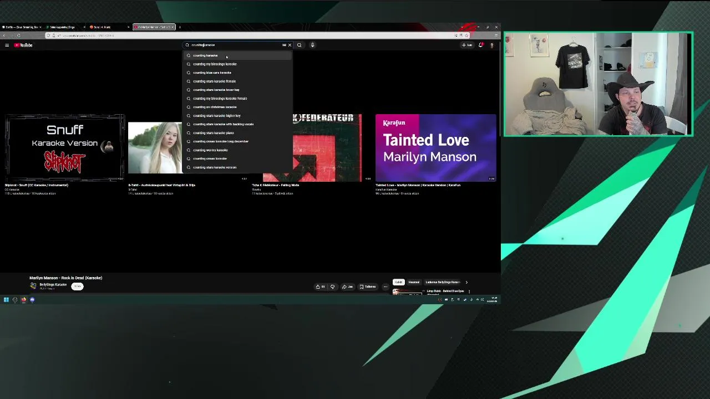The width and height of the screenshot is (710, 399).
Task: Click BellySings Karaoke channel avatar
Action: point(33,286)
